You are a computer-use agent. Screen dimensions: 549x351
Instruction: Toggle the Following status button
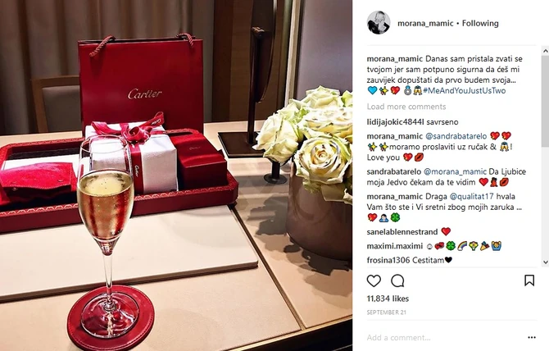point(480,24)
